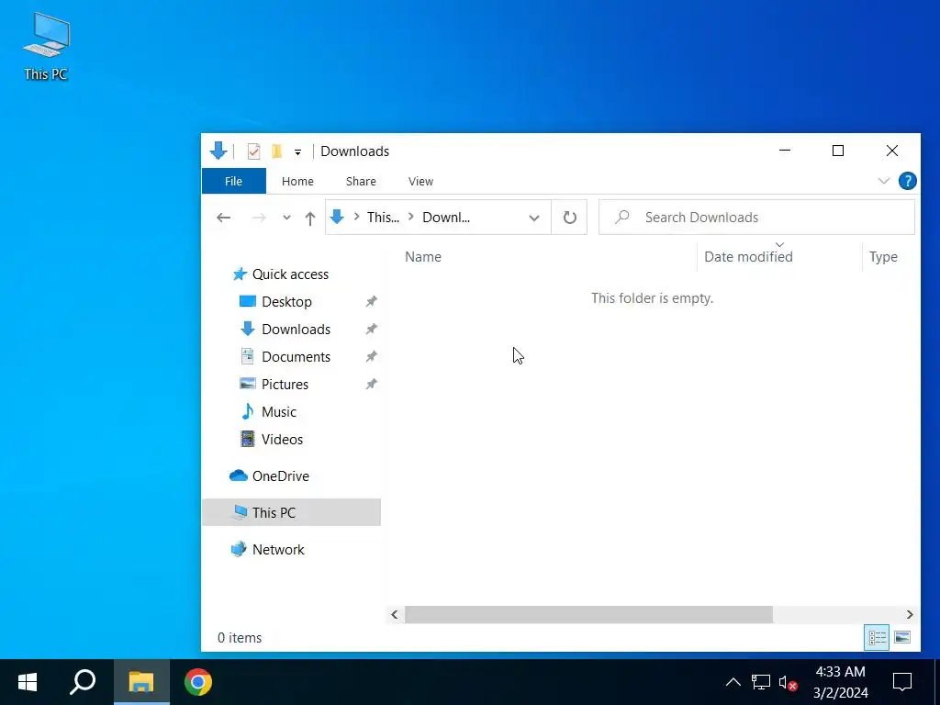Click the New folder icon in quick toolbar
Screen dimensions: 940x705
pos(276,151)
